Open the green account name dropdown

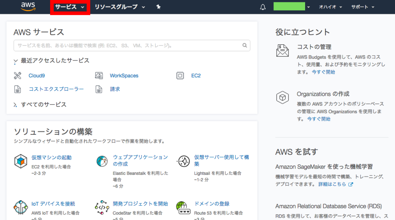pyautogui.click(x=292, y=7)
